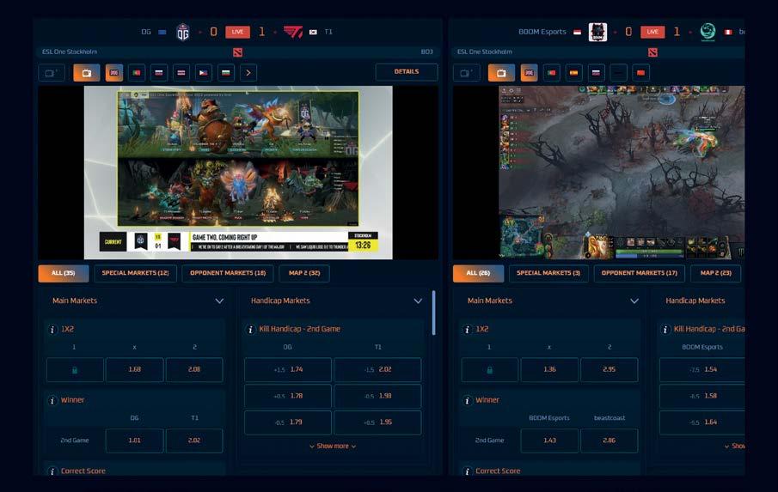Choose UK flag stream in BOOM match

pos(529,73)
